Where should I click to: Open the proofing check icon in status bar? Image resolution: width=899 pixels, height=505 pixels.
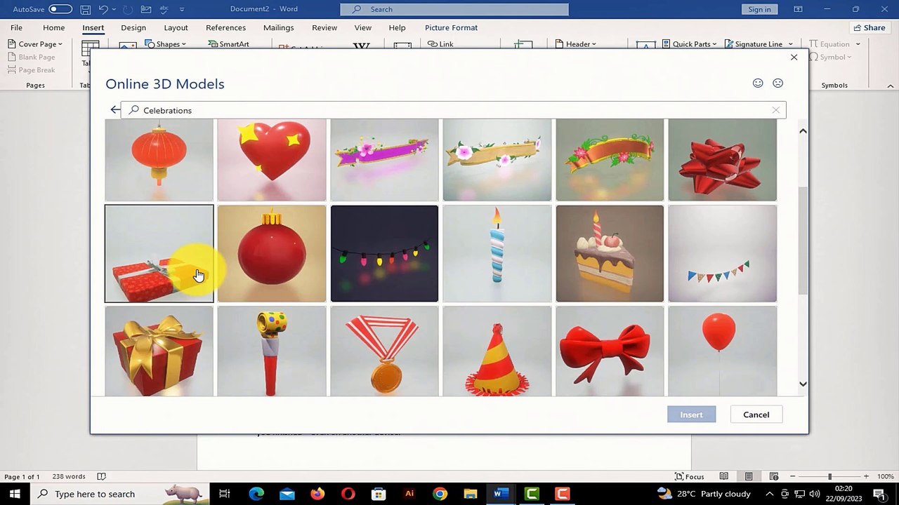tap(101, 476)
